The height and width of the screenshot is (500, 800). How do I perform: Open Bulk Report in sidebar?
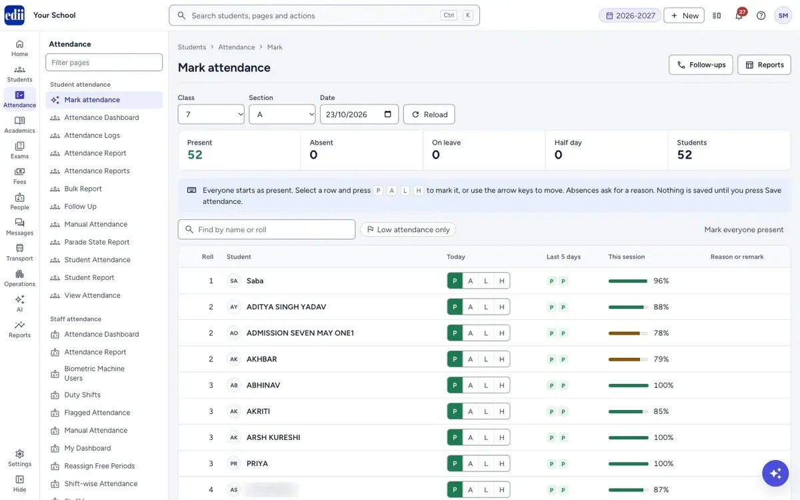(x=104, y=189)
